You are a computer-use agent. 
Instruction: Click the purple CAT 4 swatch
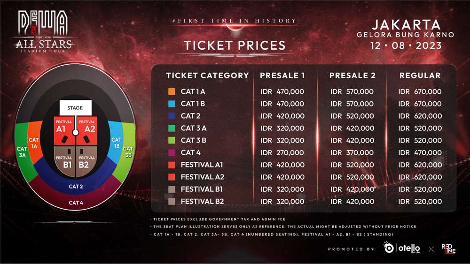pyautogui.click(x=172, y=152)
